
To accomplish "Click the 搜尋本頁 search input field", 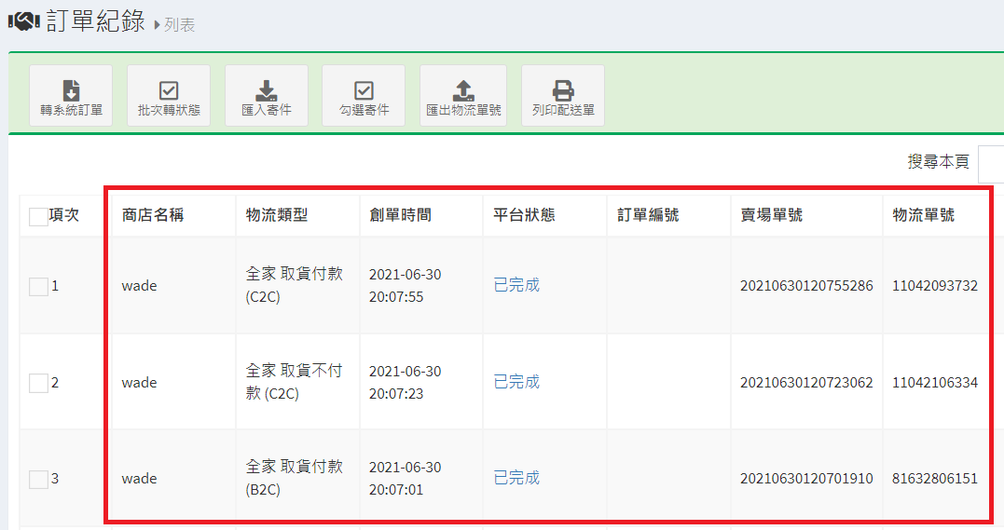I will point(990,163).
